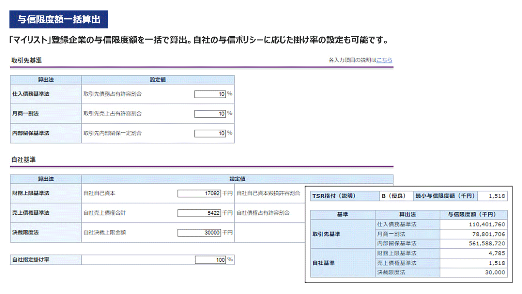The width and height of the screenshot is (522, 294).
Task: Select the 自社指定掛け率 percentage input
Action: (210, 260)
